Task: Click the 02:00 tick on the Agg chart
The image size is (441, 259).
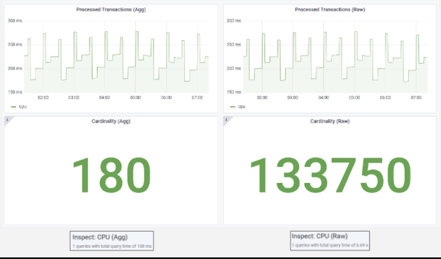Action: click(43, 97)
